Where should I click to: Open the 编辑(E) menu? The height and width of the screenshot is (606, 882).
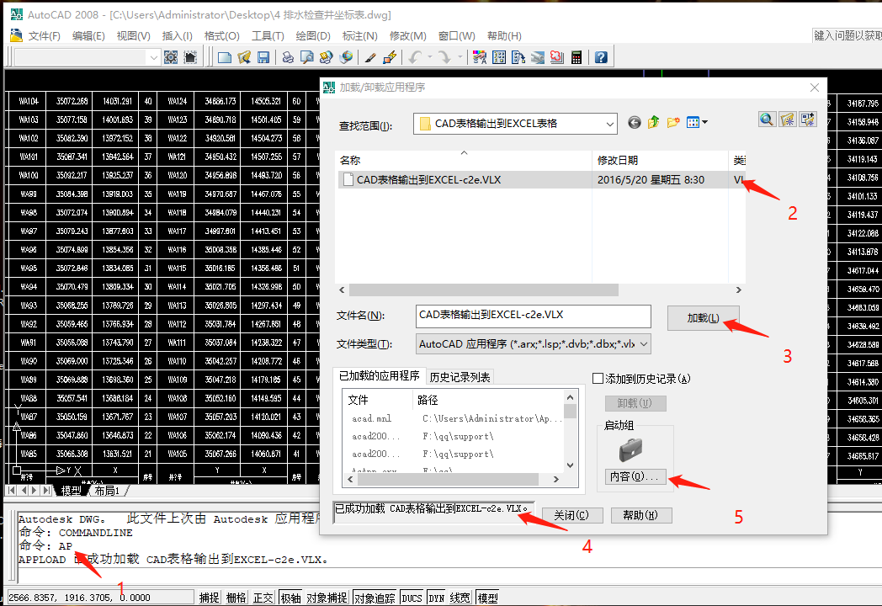pyautogui.click(x=88, y=36)
